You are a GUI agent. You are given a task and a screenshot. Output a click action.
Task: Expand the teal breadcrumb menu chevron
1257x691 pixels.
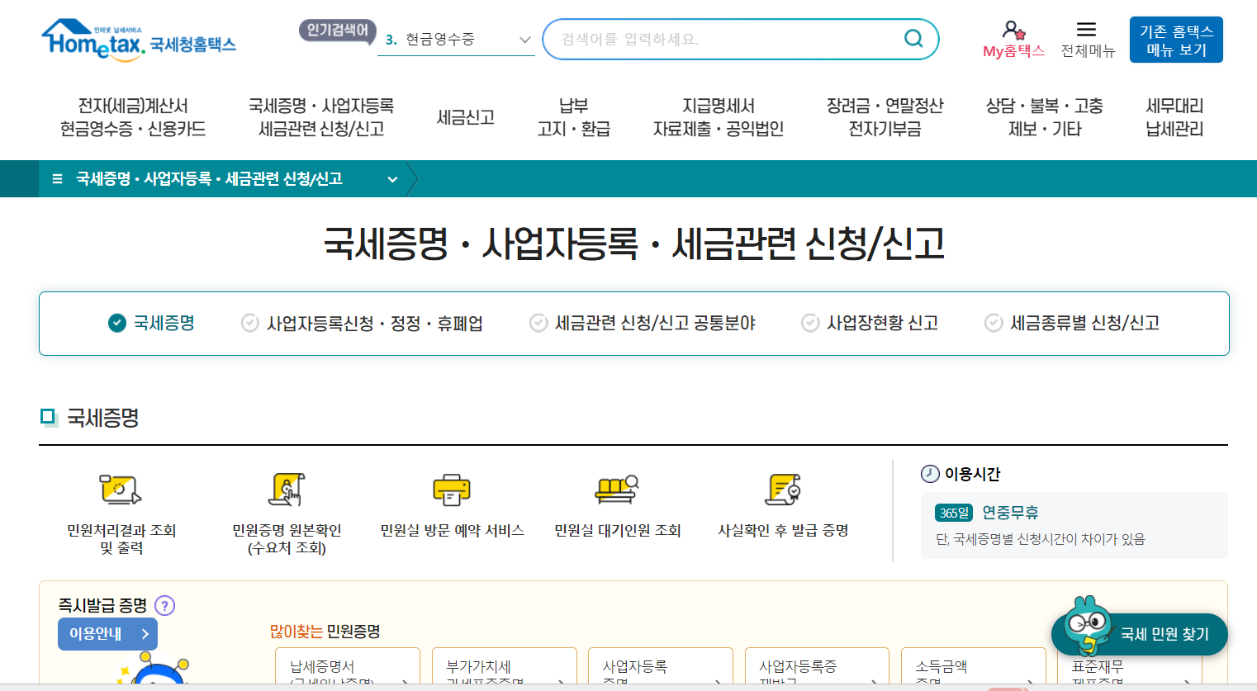(x=392, y=178)
